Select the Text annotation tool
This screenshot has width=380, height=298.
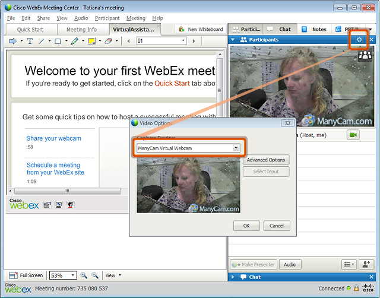pyautogui.click(x=30, y=41)
